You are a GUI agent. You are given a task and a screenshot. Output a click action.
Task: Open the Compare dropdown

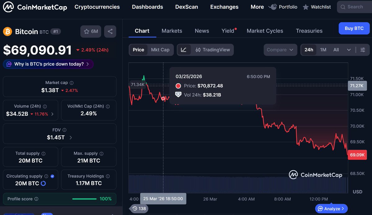[280, 50]
